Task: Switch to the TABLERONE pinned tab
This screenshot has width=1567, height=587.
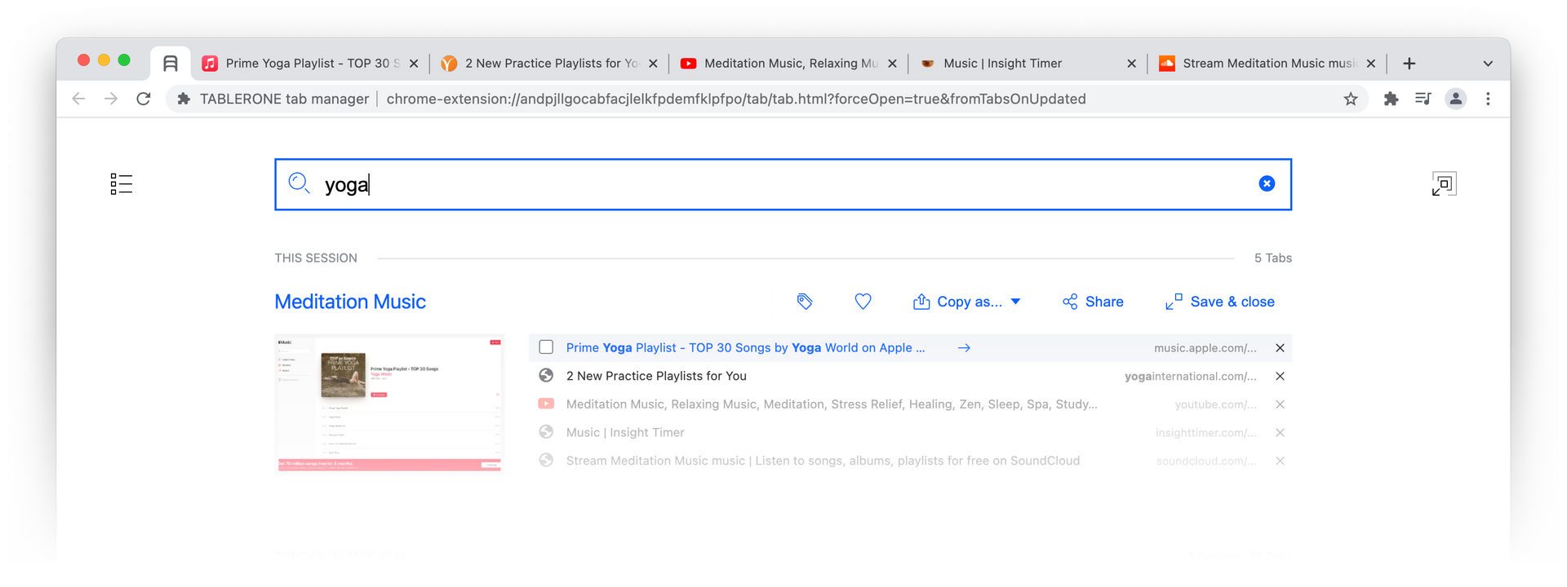Action: coord(171,63)
